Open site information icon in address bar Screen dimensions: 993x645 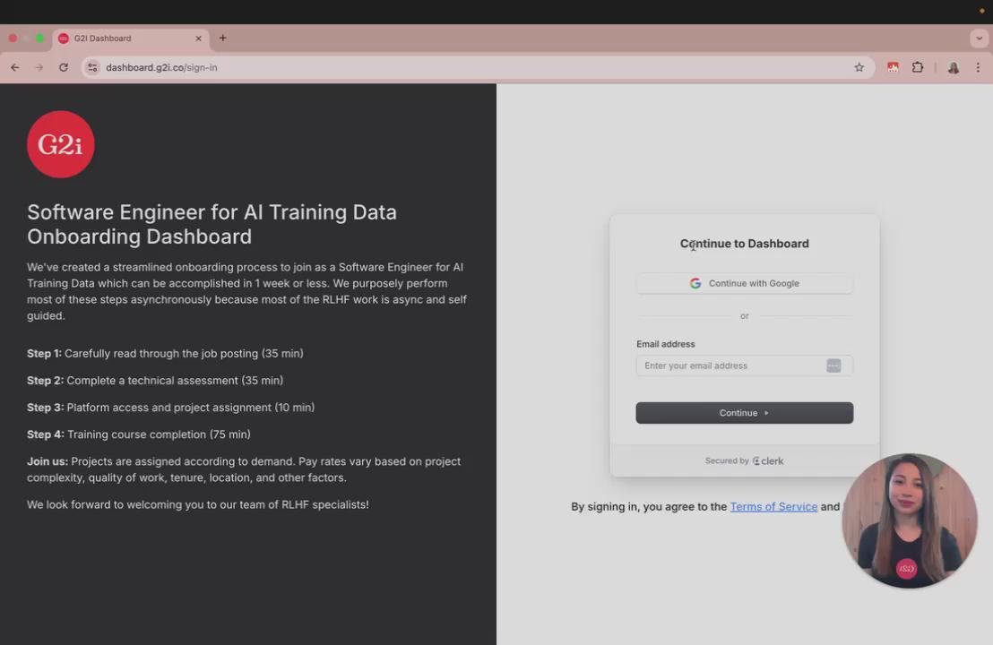pos(92,67)
